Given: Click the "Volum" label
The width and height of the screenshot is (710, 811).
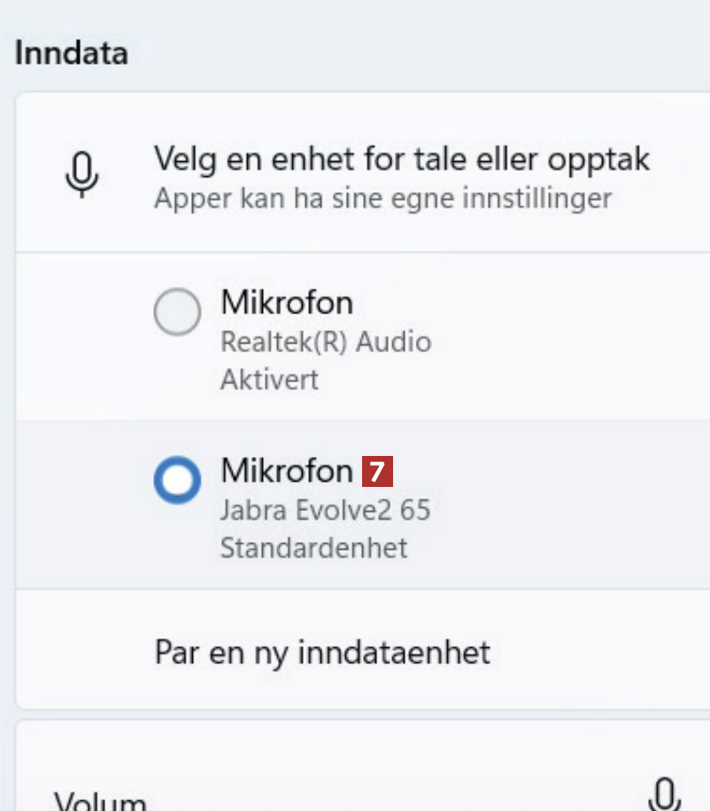Looking at the screenshot, I should point(100,801).
